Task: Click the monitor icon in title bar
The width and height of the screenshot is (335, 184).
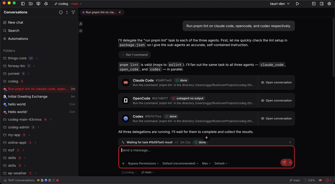Action: click(x=38, y=4)
